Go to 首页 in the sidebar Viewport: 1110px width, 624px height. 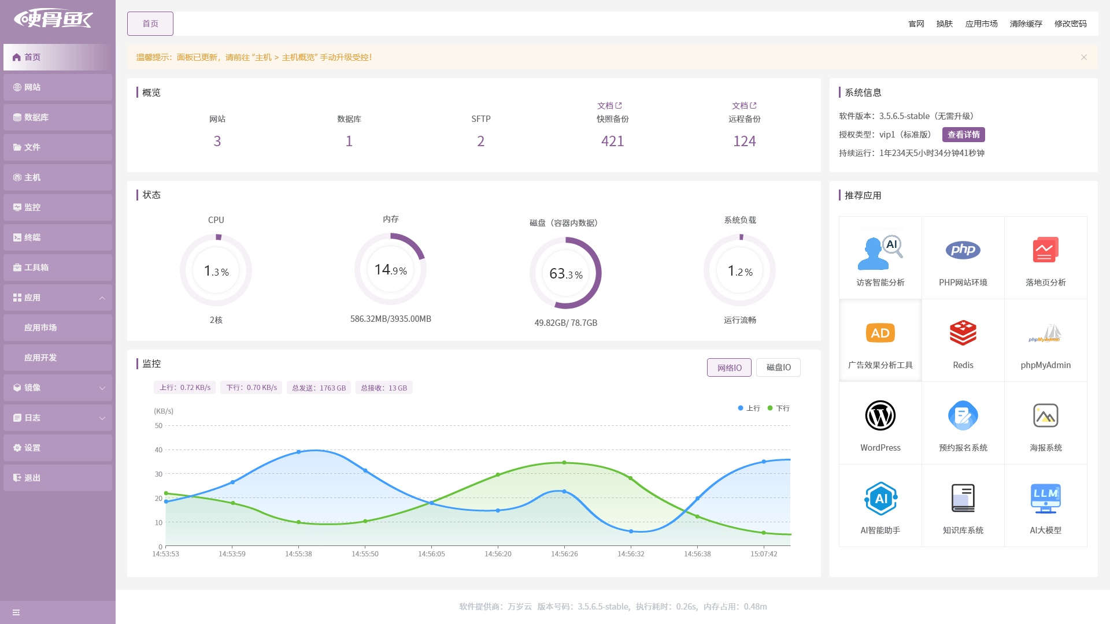click(58, 57)
